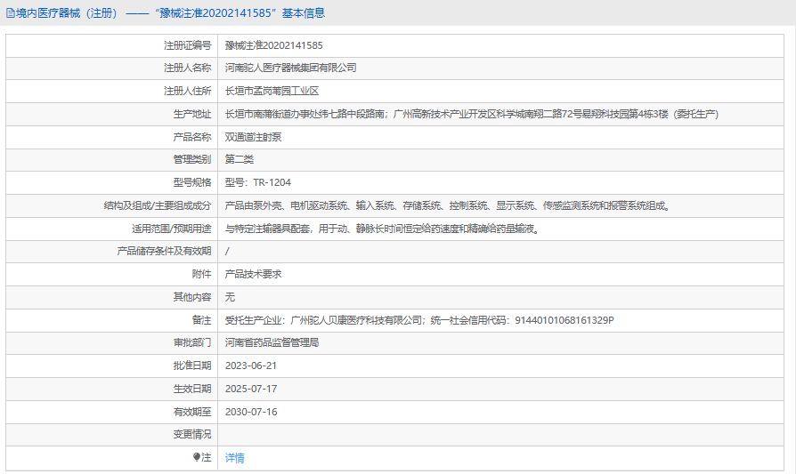
Task: Click the 产品储存条件及有效期 row label
Action: click(164, 252)
